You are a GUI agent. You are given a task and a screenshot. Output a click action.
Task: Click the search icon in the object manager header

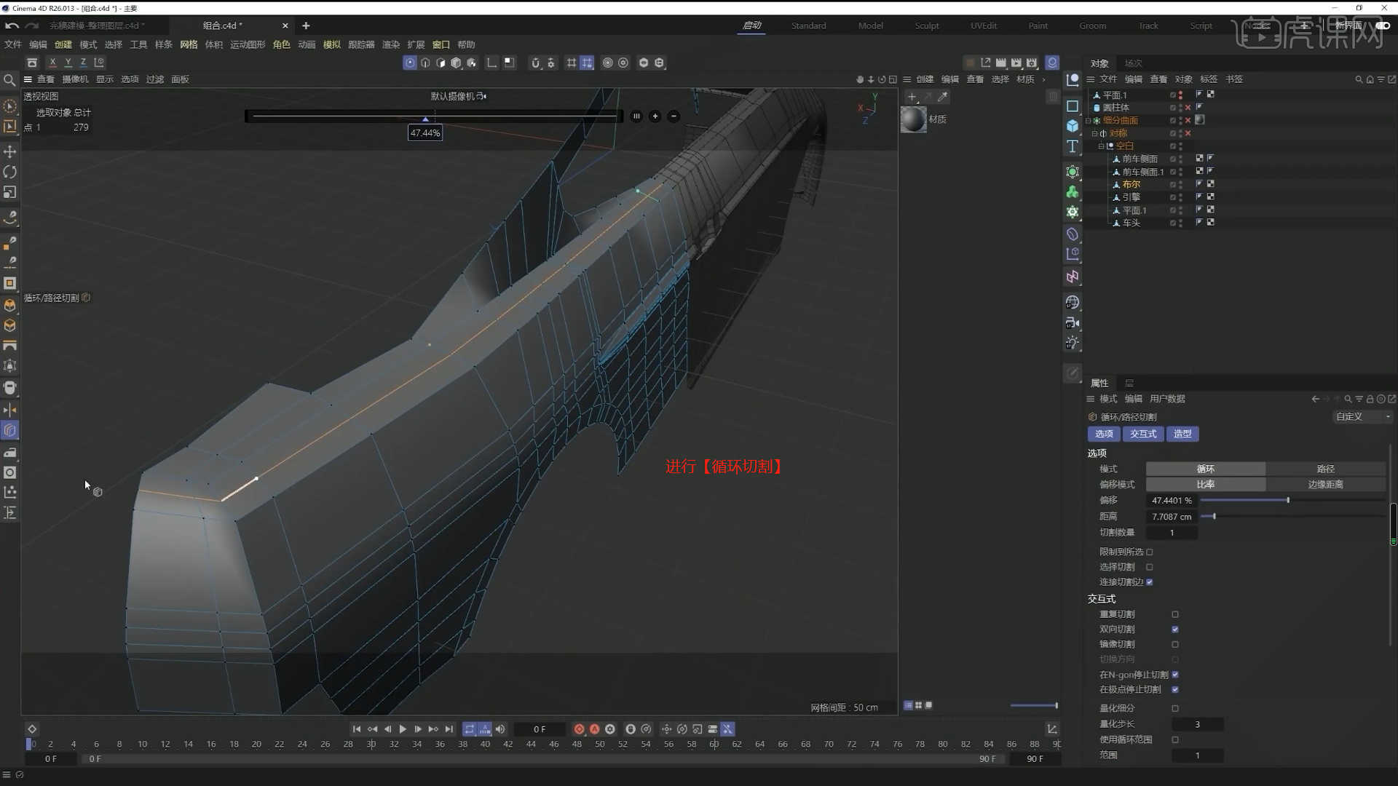coord(1358,79)
